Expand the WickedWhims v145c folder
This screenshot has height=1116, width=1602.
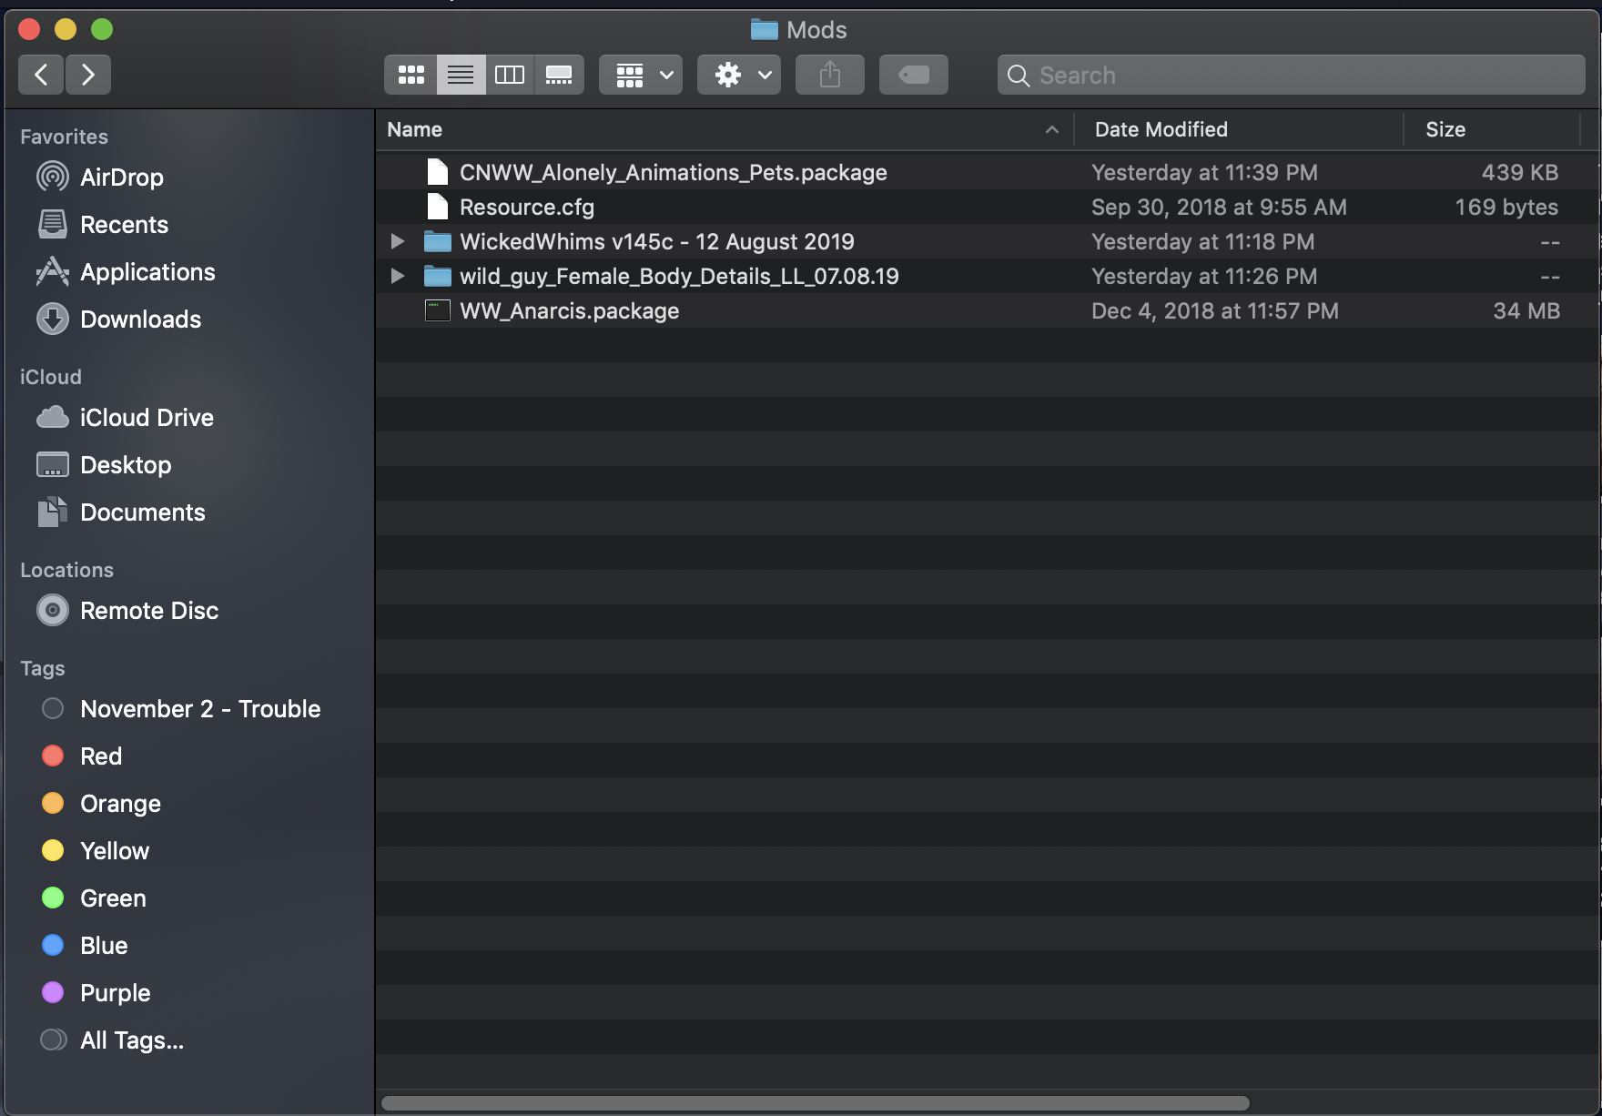point(398,241)
